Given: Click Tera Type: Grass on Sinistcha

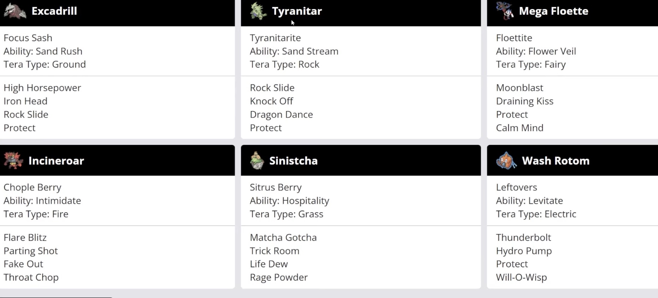Looking at the screenshot, I should click(286, 214).
